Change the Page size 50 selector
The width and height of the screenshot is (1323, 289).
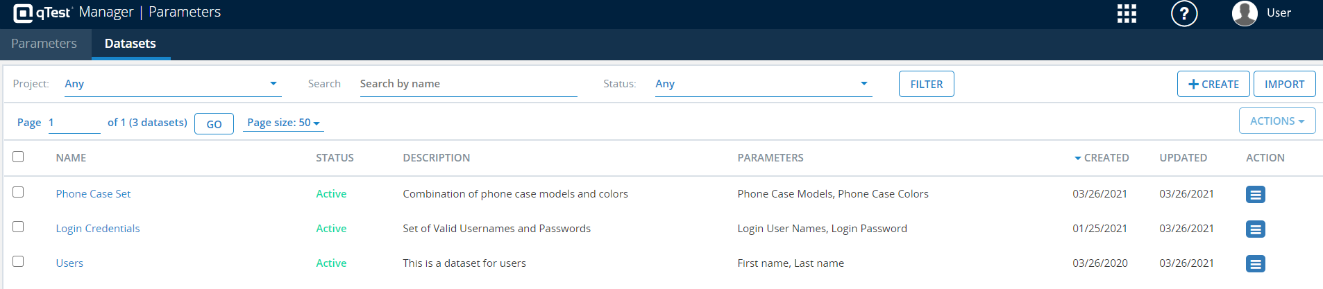pos(283,123)
